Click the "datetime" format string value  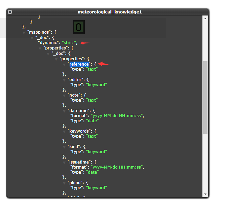(x=117, y=115)
